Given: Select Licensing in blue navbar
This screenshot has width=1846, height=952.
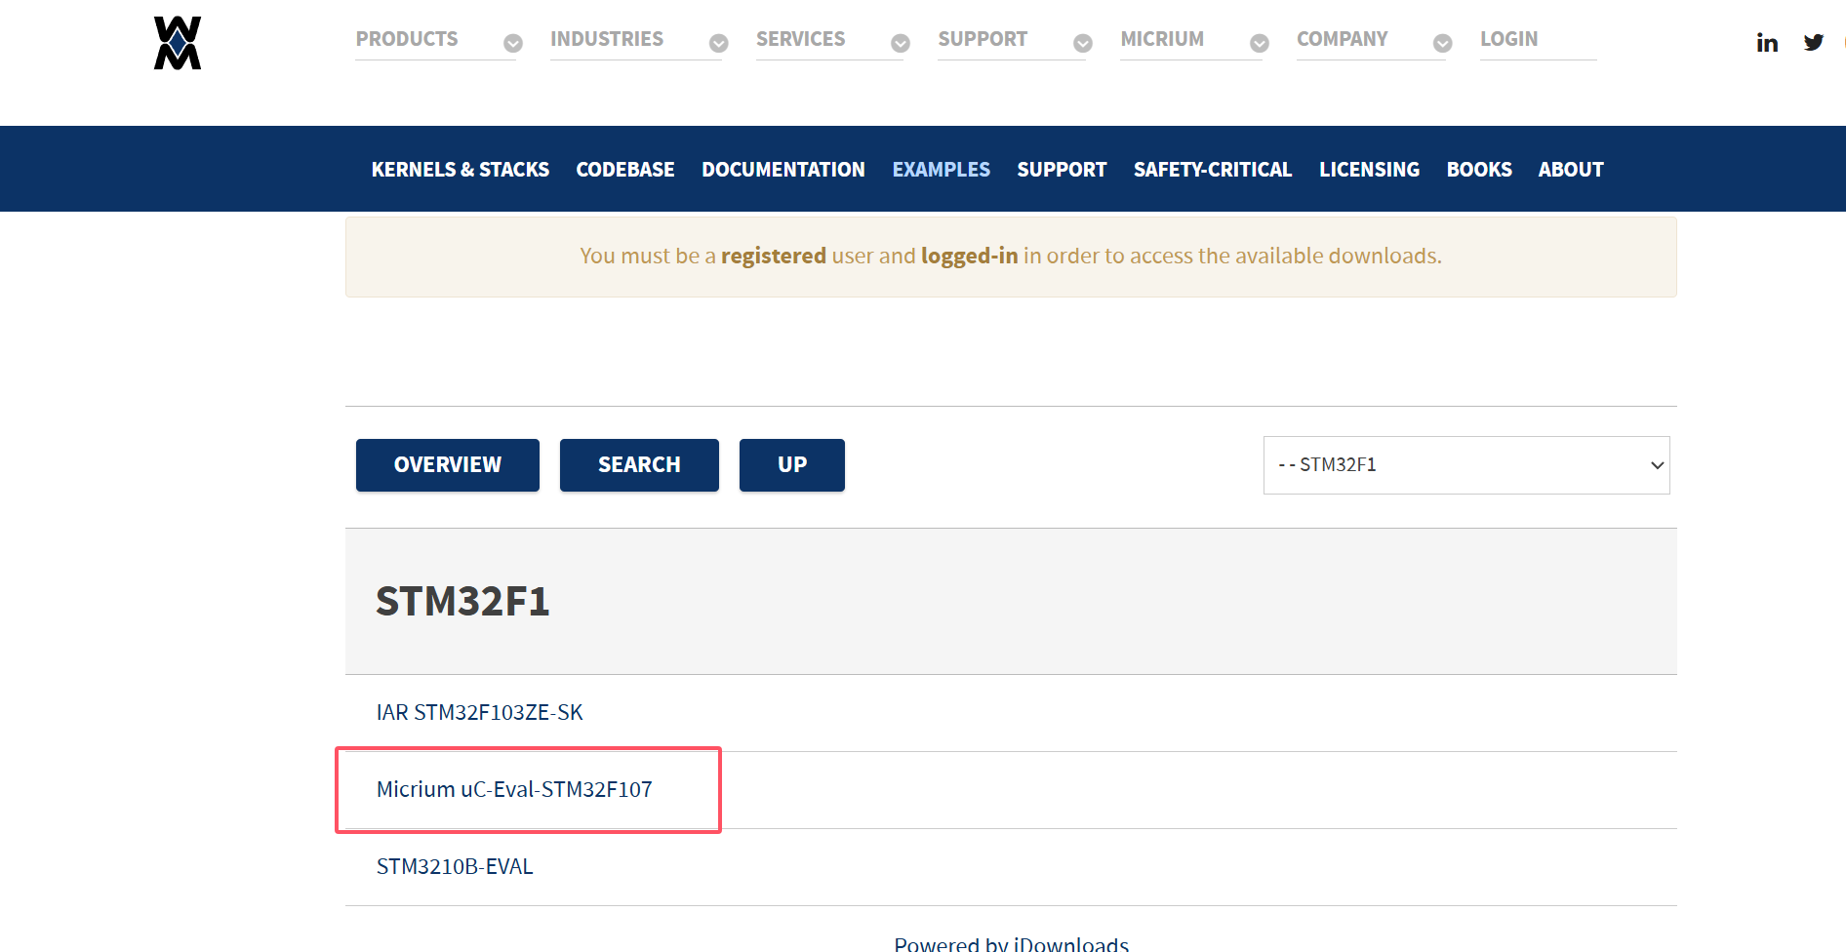Looking at the screenshot, I should click(x=1369, y=170).
